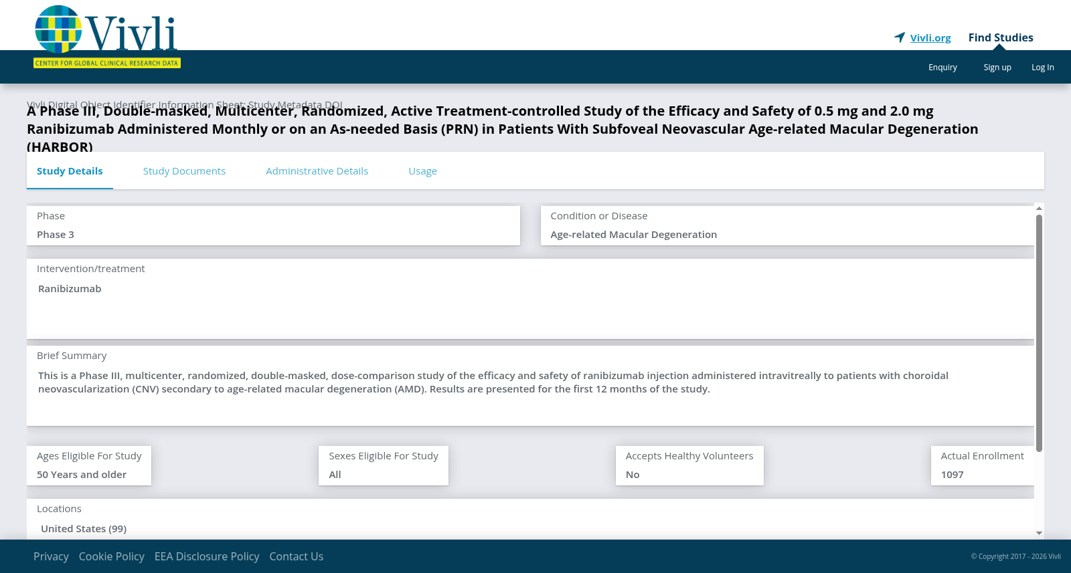The height and width of the screenshot is (573, 1071).
Task: Click the 'No' healthy volunteers value
Action: (633, 475)
